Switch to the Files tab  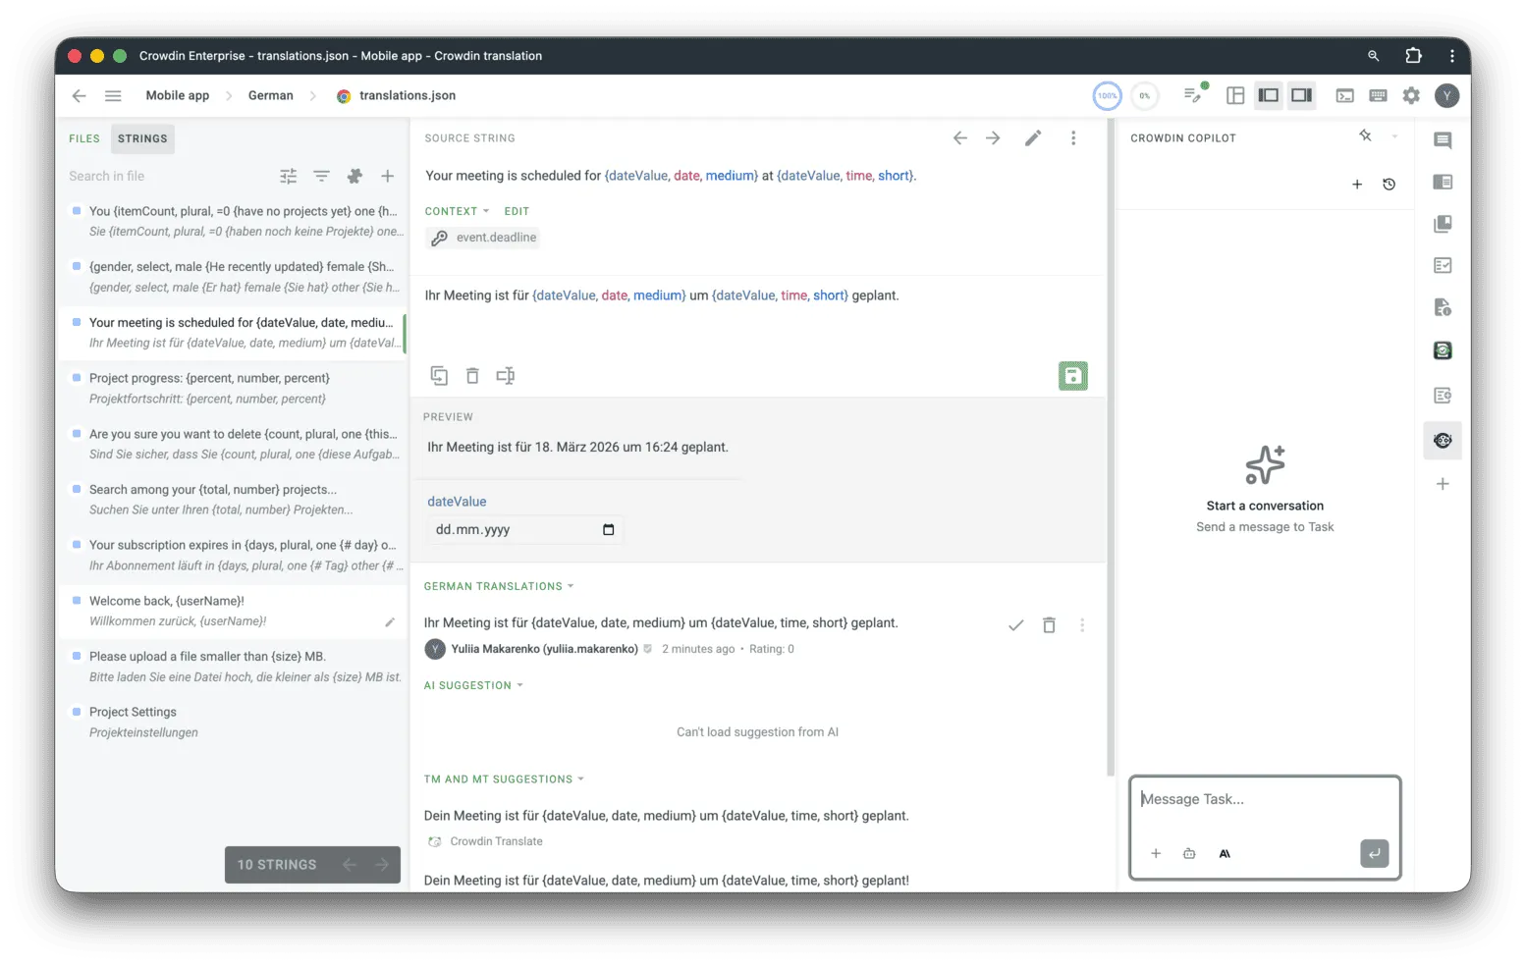click(84, 138)
